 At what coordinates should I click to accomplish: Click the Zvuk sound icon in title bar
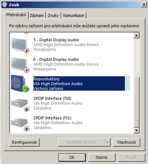coord(5,5)
